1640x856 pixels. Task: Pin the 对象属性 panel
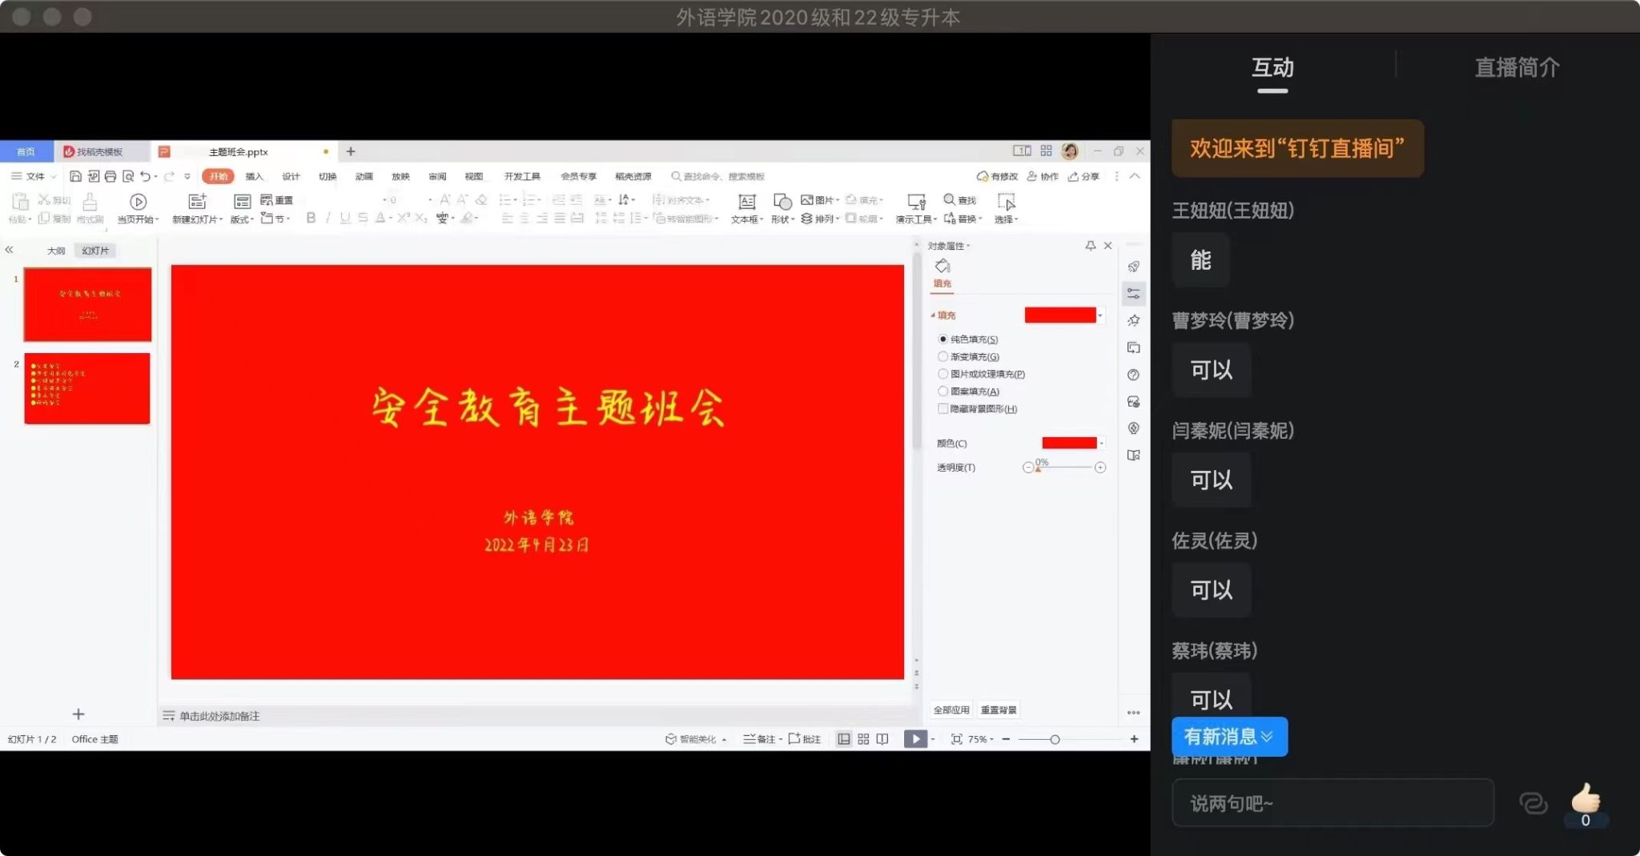1090,246
